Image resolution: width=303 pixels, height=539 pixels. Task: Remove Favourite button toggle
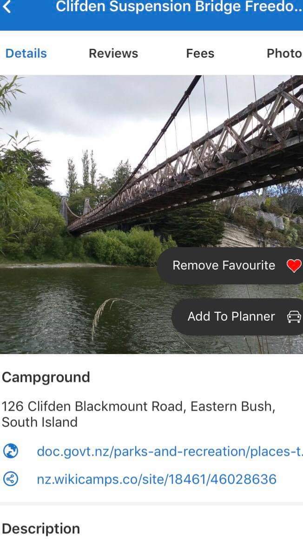pyautogui.click(x=230, y=265)
